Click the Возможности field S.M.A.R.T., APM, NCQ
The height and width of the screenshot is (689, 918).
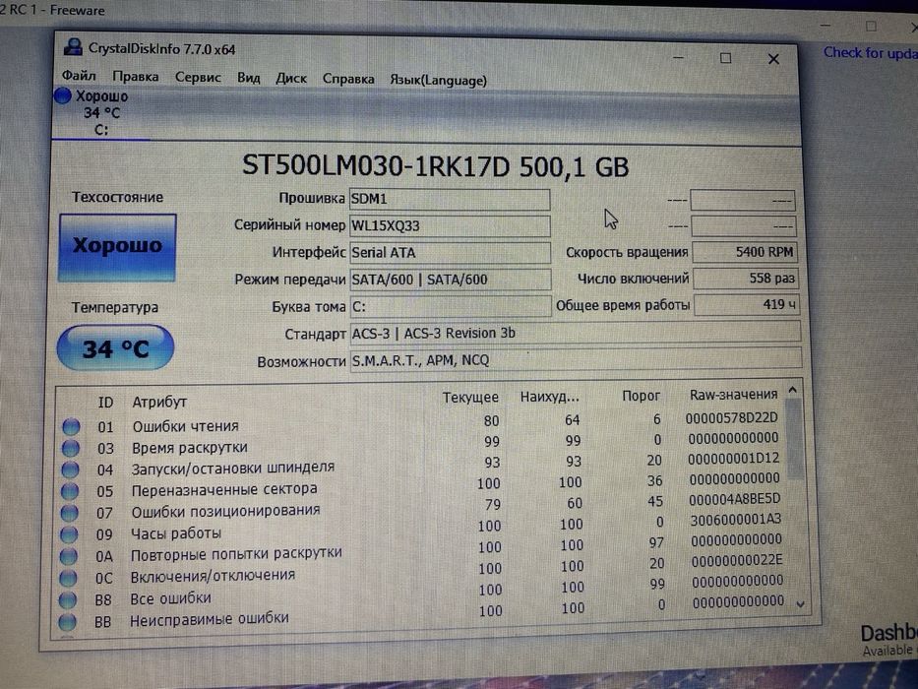tap(576, 359)
